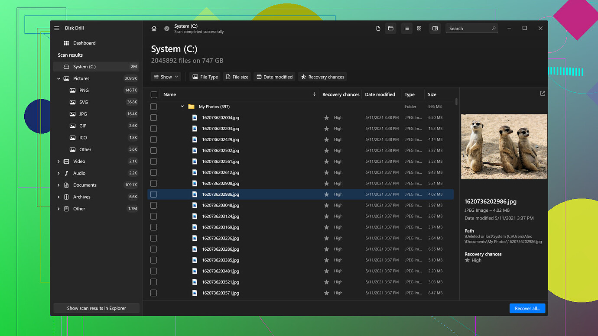The image size is (598, 336).
Task: Tick the select-all checkbox in header row
Action: pos(154,95)
